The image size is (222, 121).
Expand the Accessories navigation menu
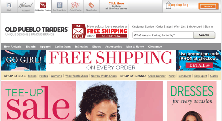[x=113, y=47]
